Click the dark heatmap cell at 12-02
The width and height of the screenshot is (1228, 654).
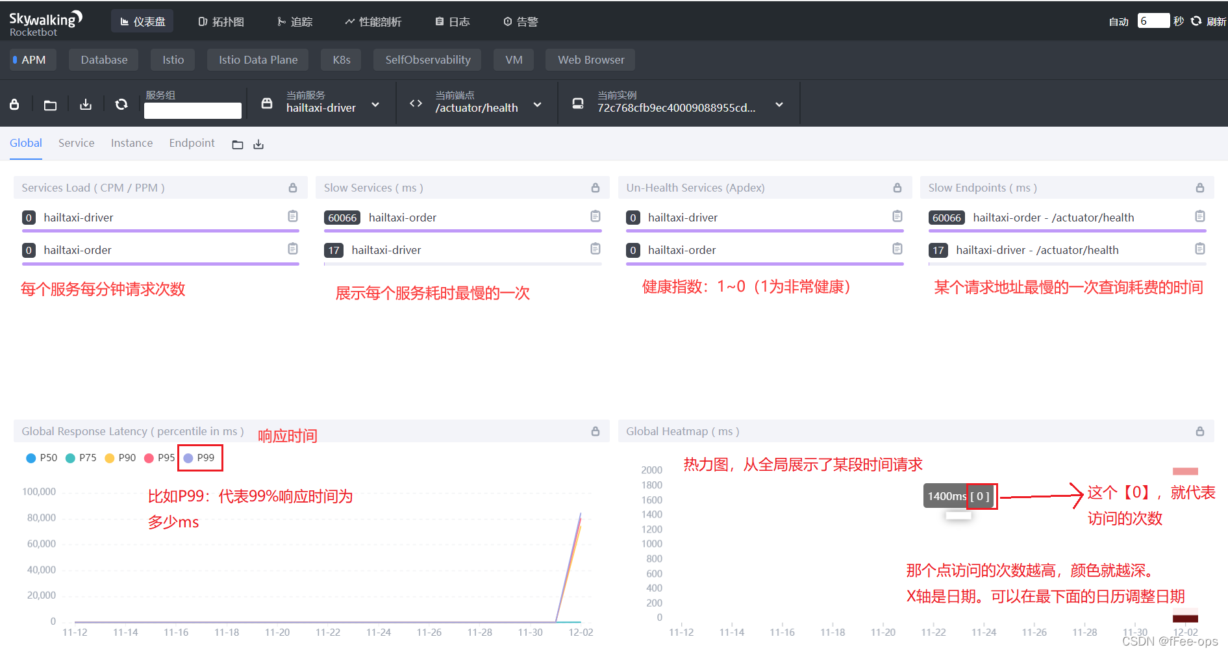[1185, 618]
